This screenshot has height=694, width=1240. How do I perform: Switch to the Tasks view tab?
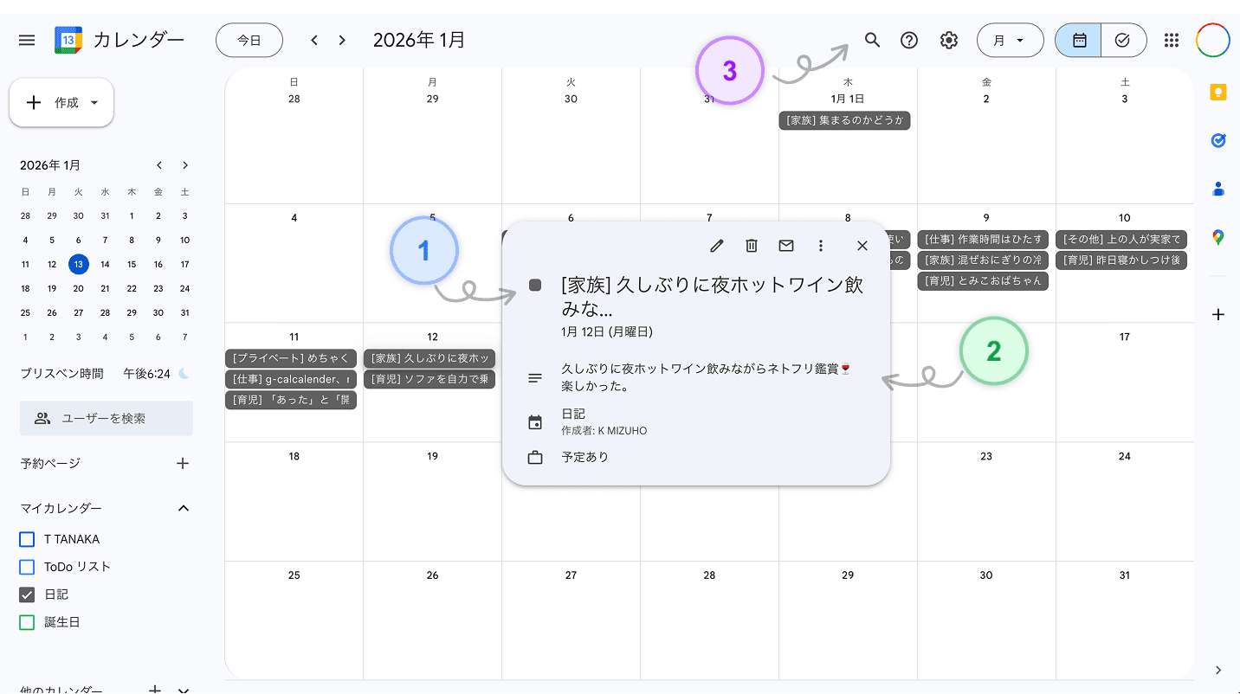pos(1123,40)
